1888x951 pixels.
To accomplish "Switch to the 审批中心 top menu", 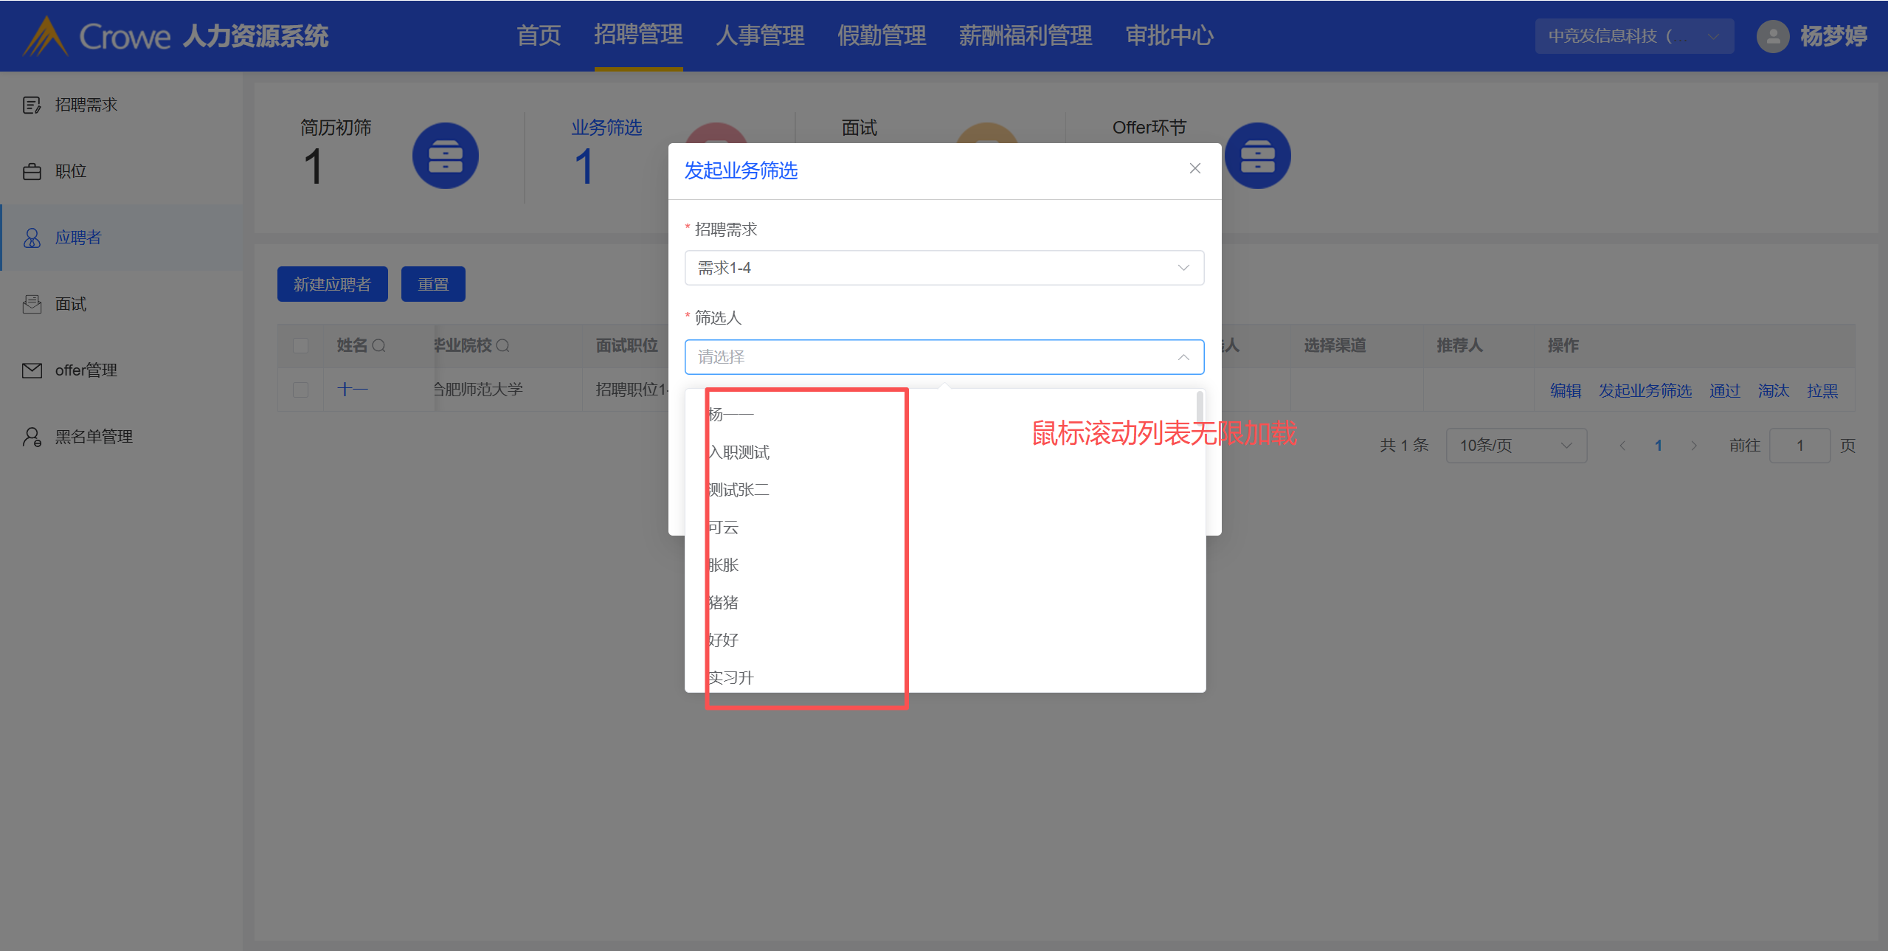I will tap(1169, 35).
